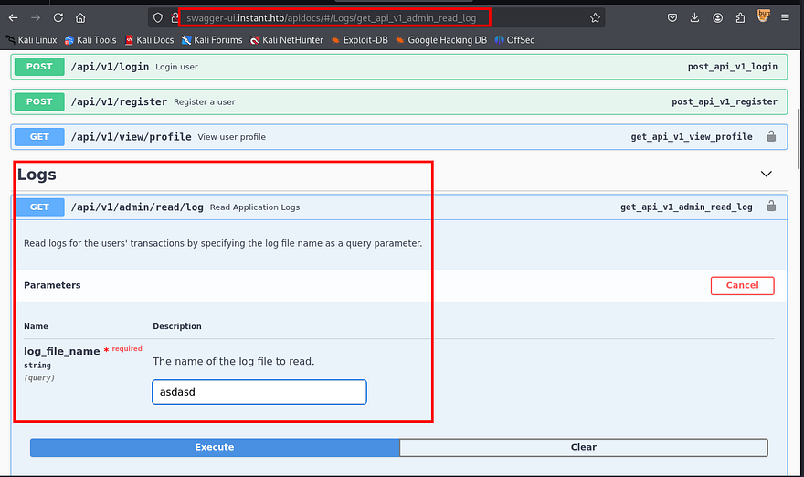Open the Kali Docs bookmark

(149, 40)
